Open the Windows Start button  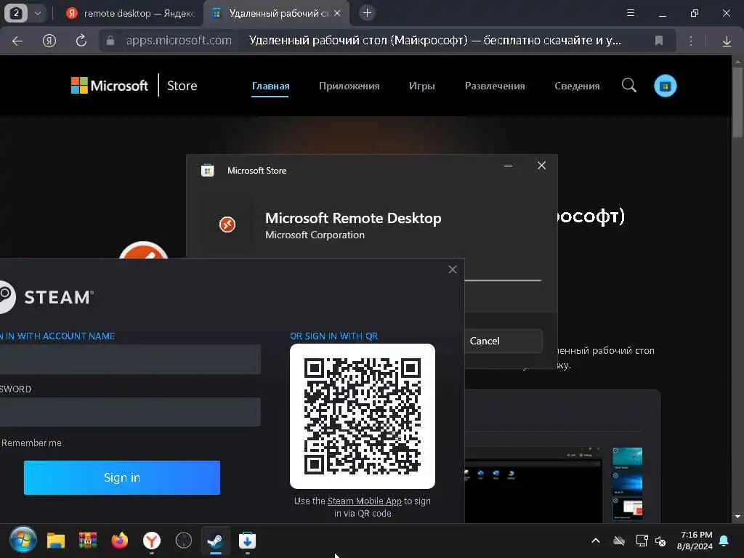pyautogui.click(x=23, y=541)
